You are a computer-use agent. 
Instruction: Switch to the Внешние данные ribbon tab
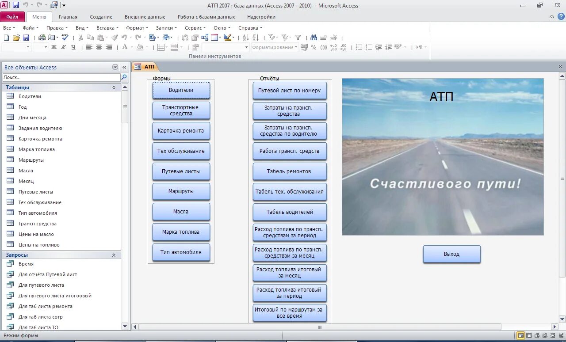(x=145, y=17)
